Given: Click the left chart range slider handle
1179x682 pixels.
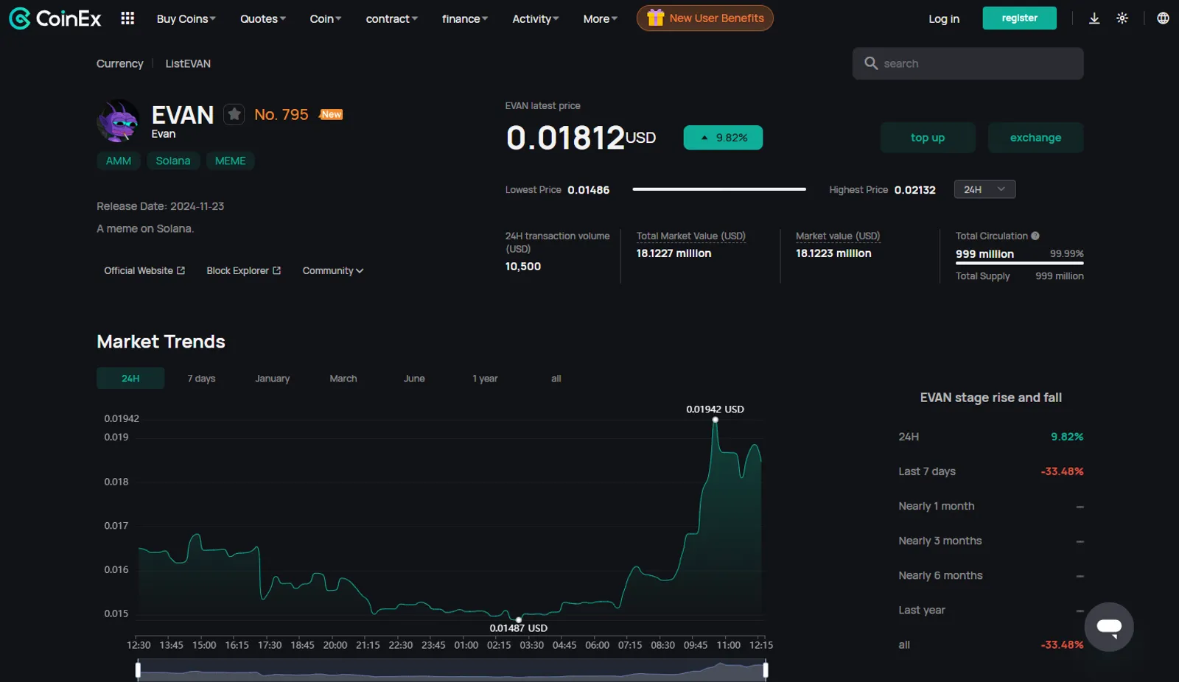Looking at the screenshot, I should click(x=138, y=669).
